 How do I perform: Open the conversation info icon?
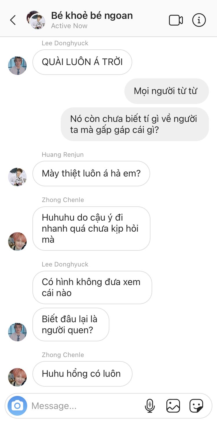199,20
